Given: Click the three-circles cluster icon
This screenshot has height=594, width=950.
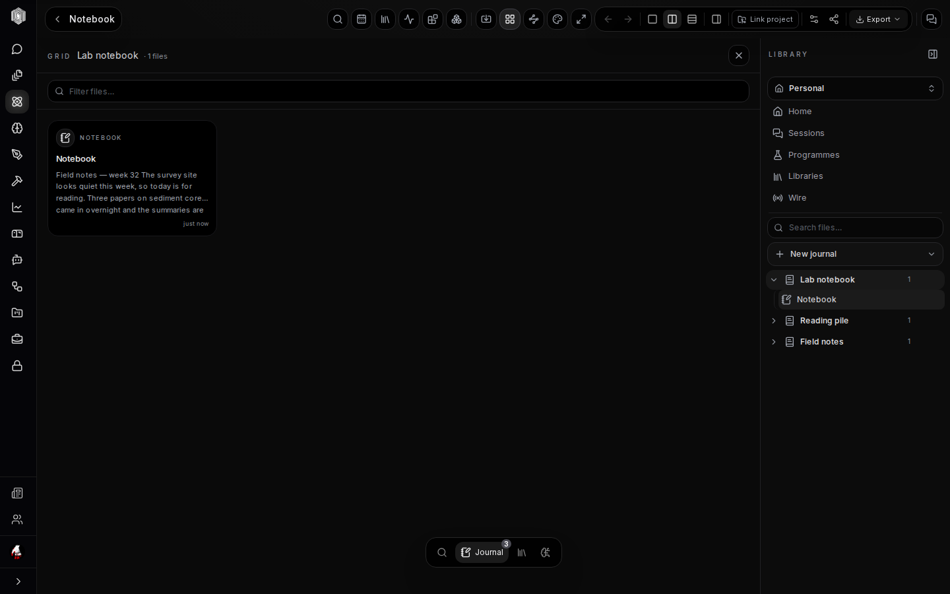Looking at the screenshot, I should [457, 19].
